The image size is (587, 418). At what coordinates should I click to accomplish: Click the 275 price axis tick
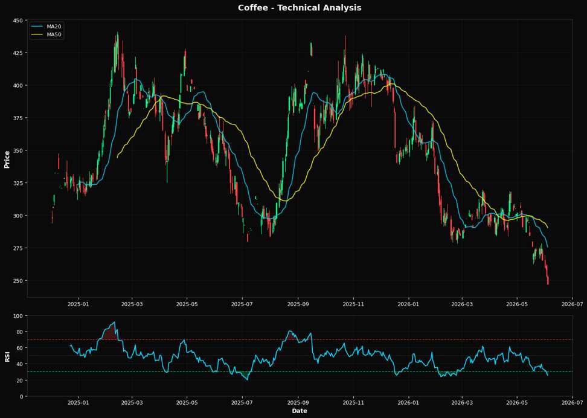(18, 248)
